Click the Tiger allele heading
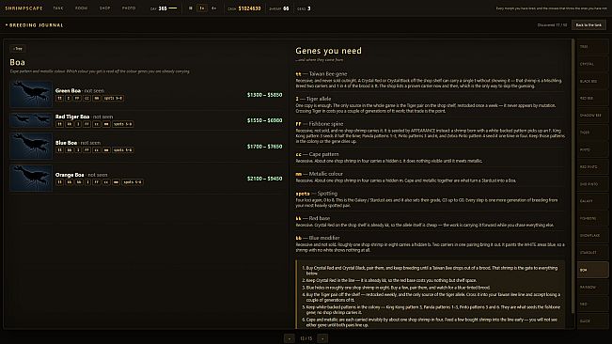This screenshot has height=344, width=612. tap(313, 99)
